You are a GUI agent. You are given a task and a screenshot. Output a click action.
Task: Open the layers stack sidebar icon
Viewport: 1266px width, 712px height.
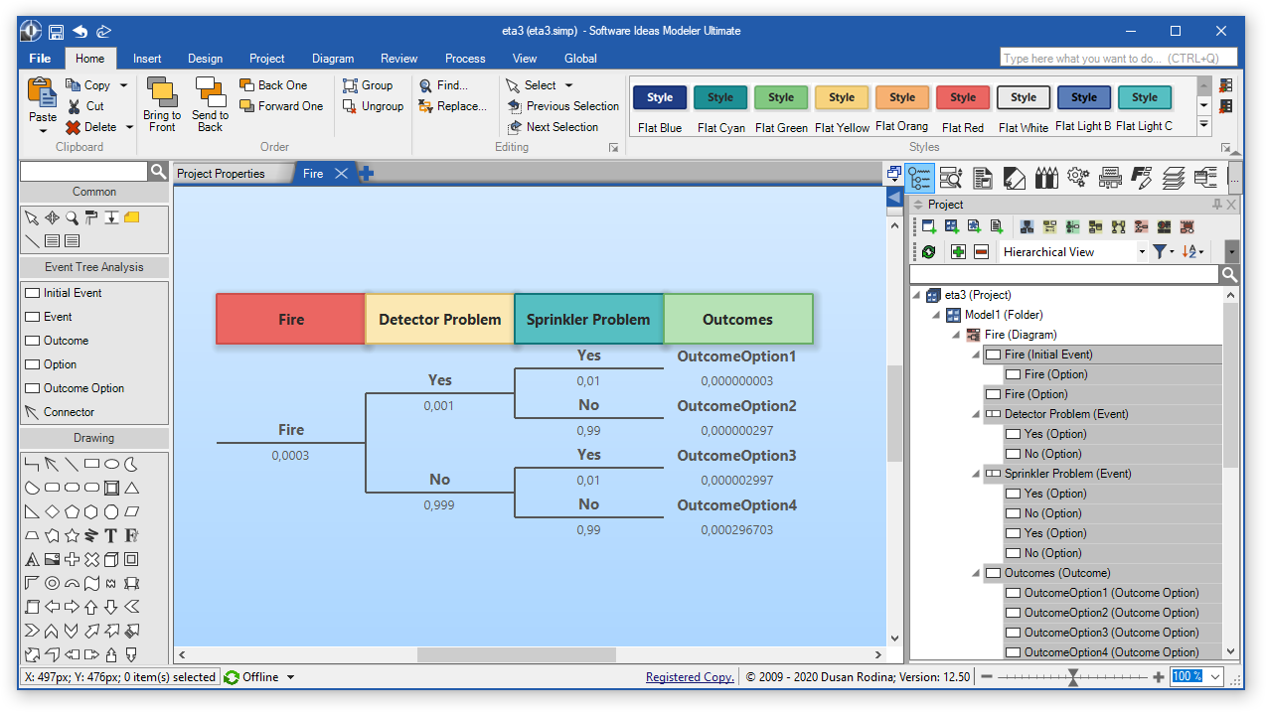(1174, 178)
